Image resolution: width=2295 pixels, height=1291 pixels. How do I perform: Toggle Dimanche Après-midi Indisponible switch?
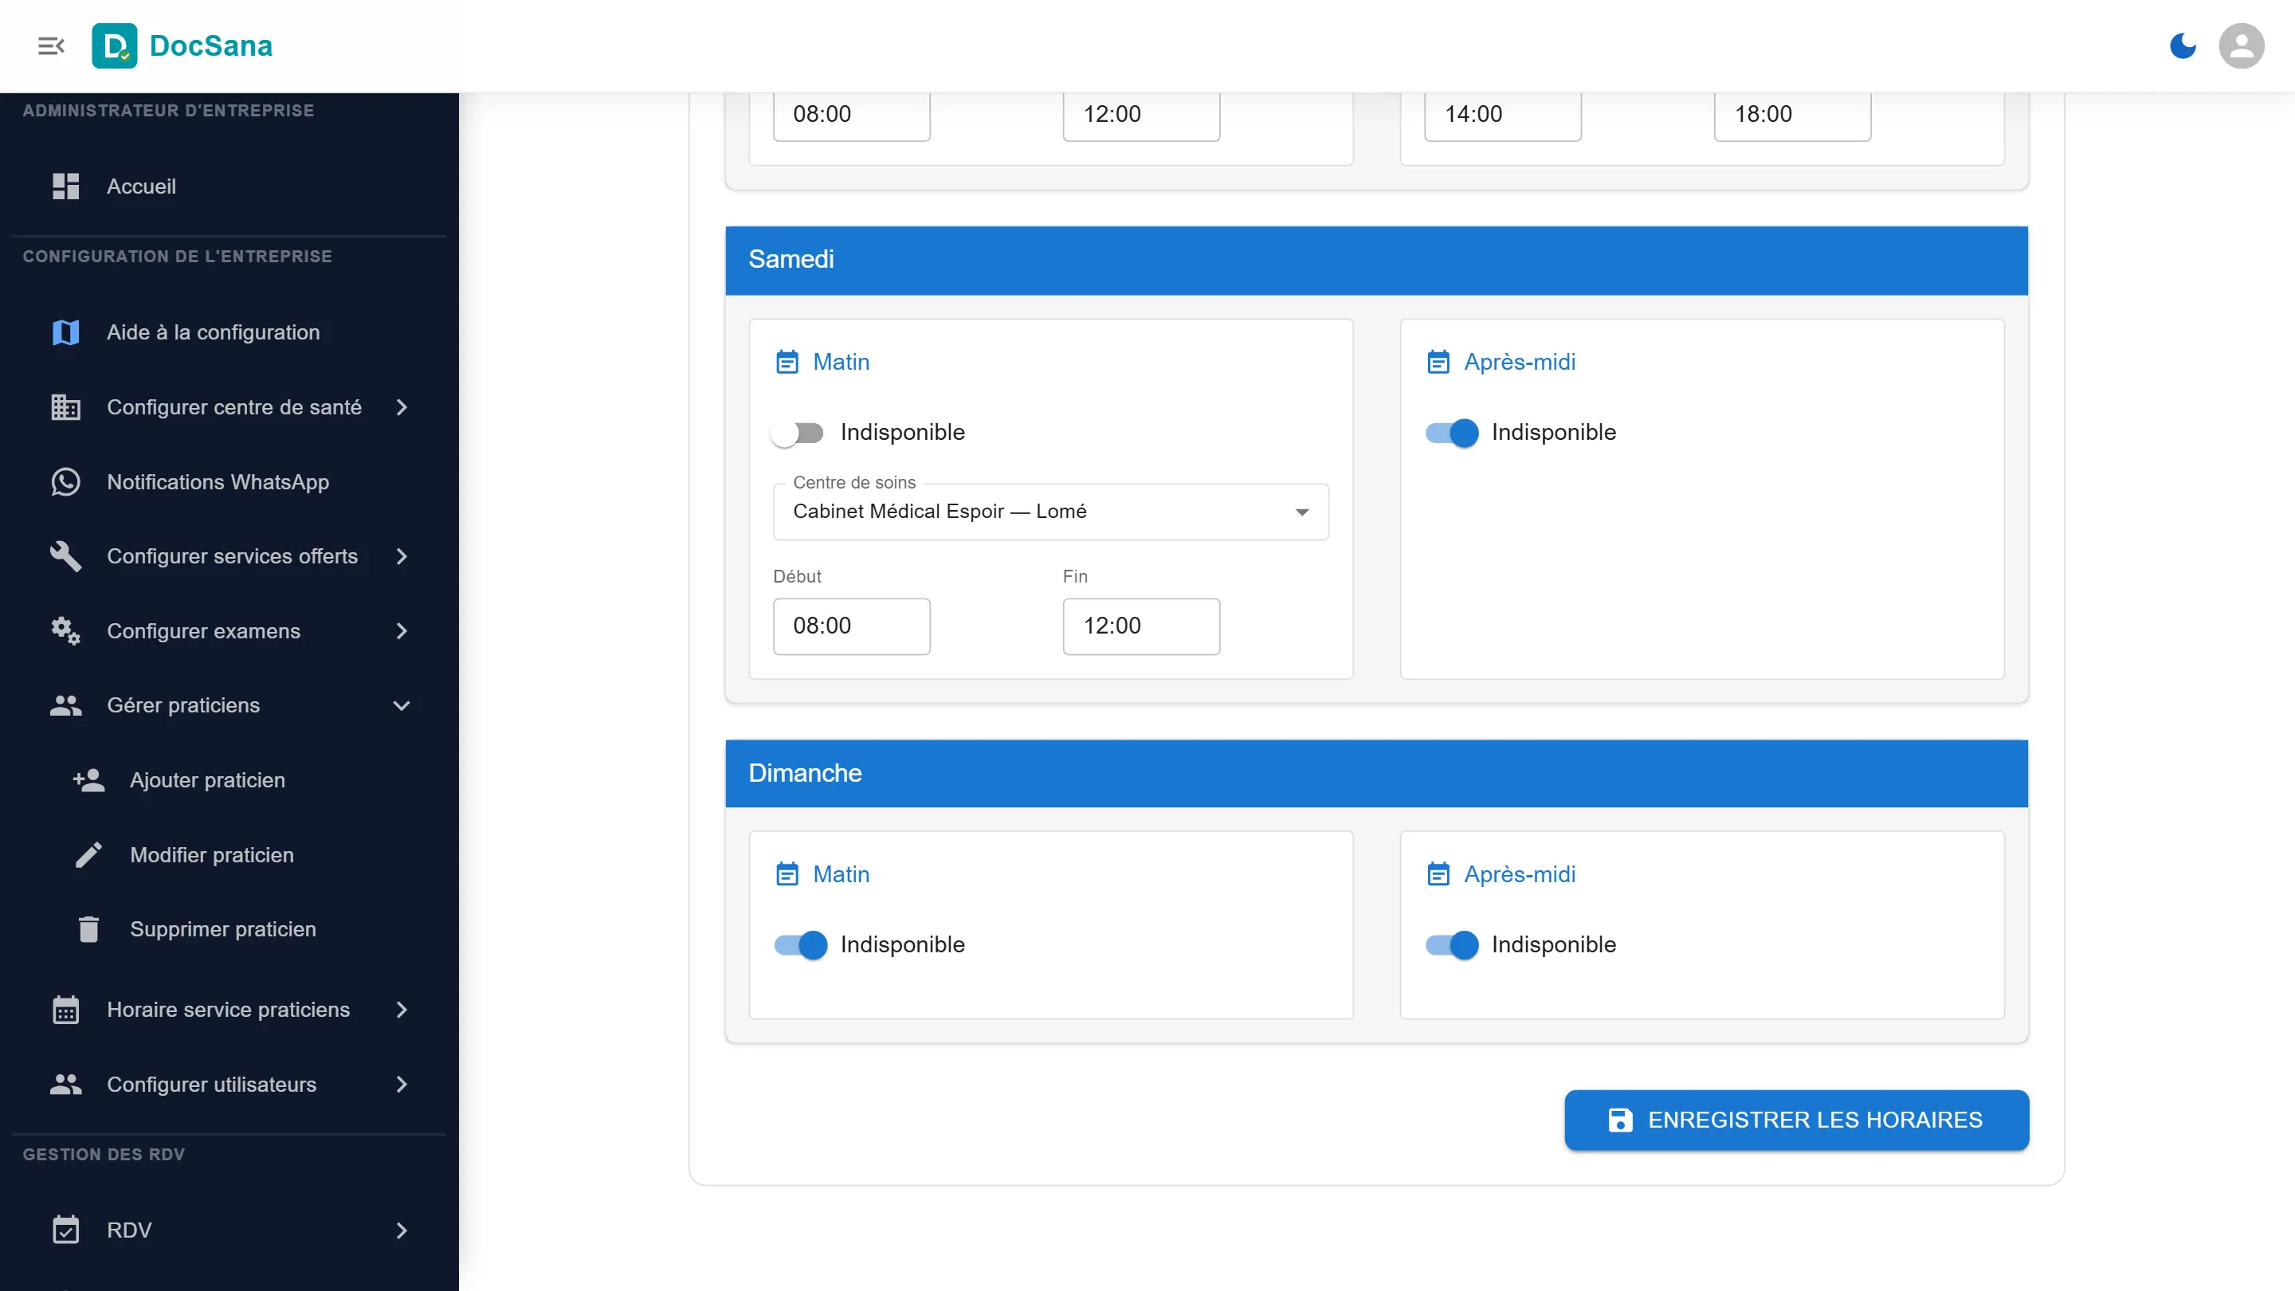click(1450, 945)
